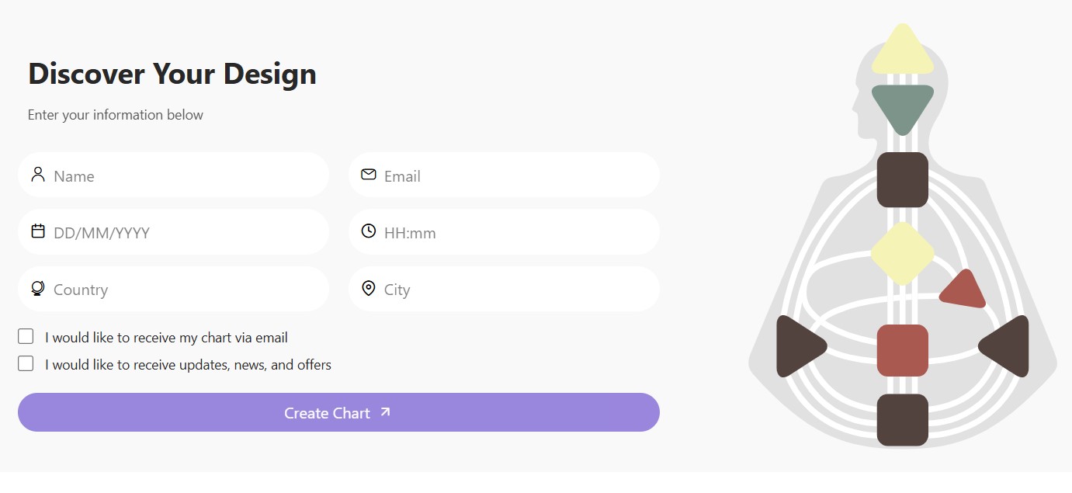1072x493 pixels.
Task: Click the arrow icon on Create Chart
Action: pyautogui.click(x=385, y=412)
